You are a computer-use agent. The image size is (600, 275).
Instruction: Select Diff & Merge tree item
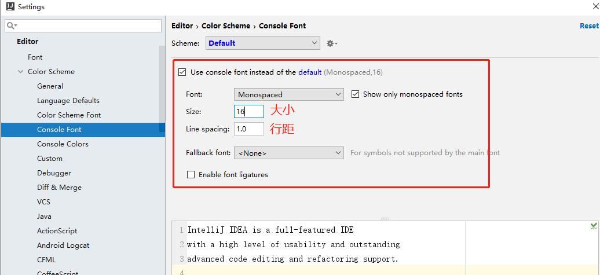[59, 188]
